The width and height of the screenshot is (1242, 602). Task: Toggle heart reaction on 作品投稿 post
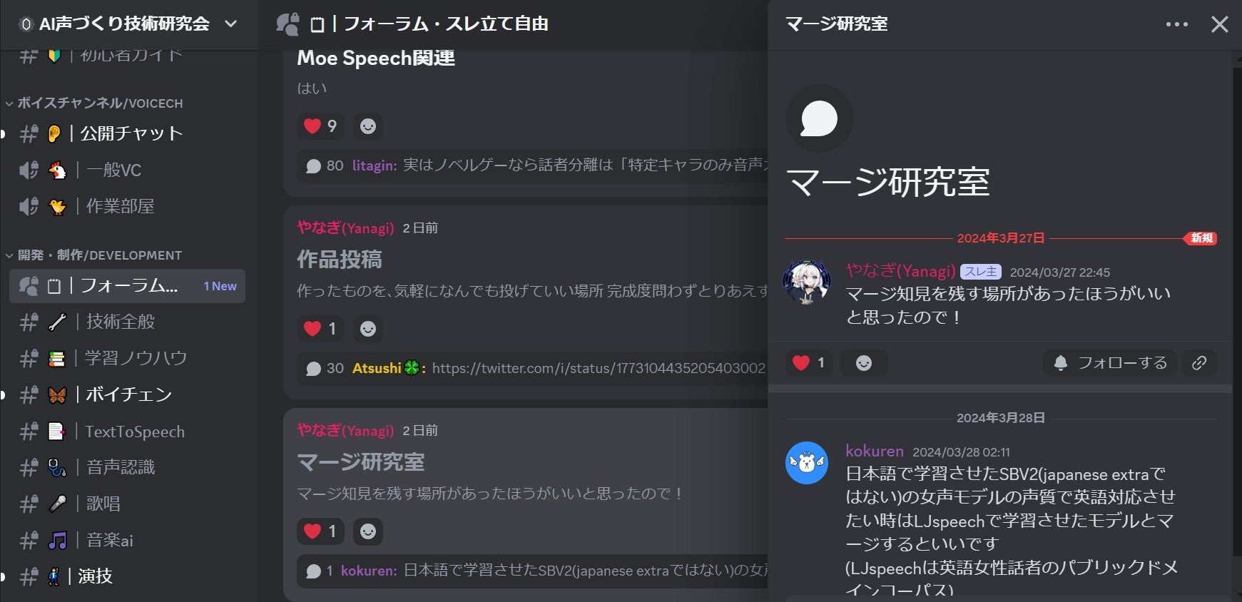pyautogui.click(x=321, y=329)
